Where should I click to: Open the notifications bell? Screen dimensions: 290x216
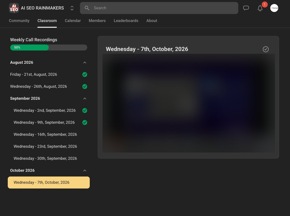(260, 8)
